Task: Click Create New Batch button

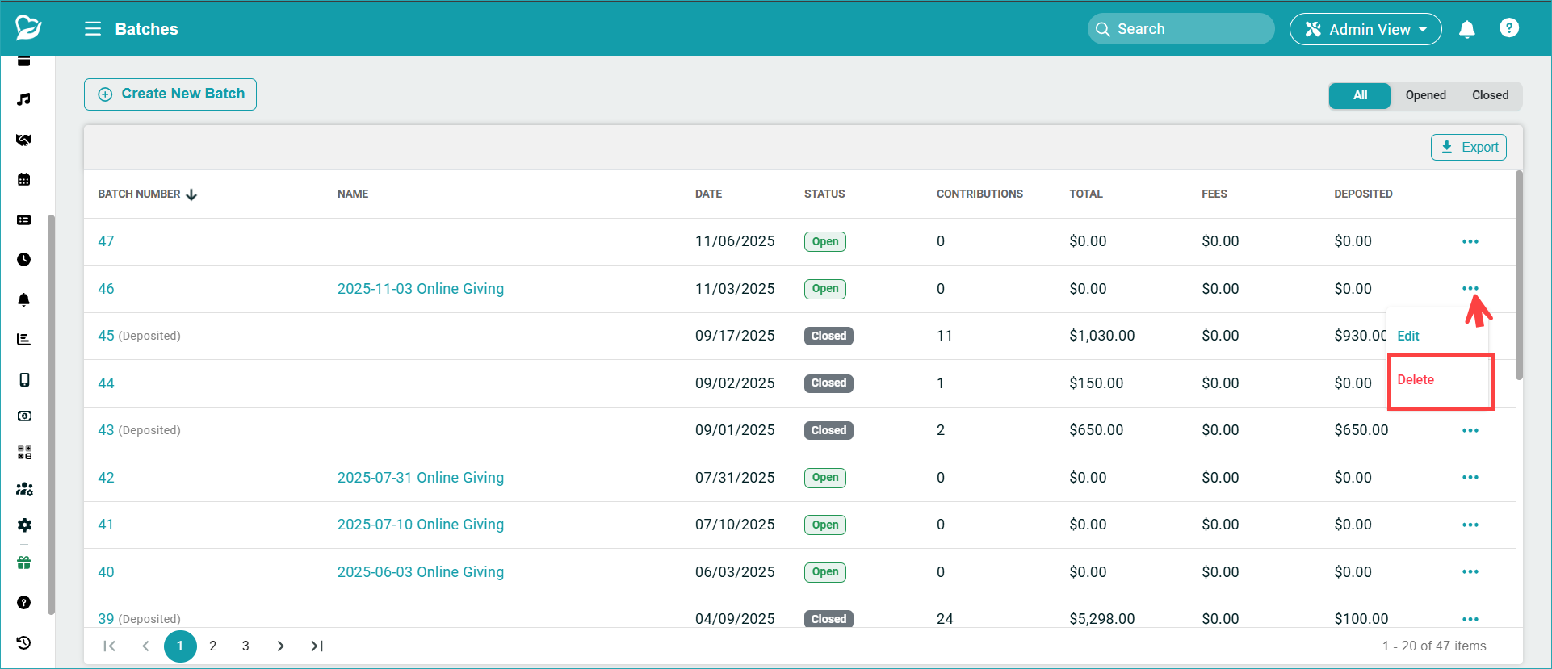Action: point(170,94)
